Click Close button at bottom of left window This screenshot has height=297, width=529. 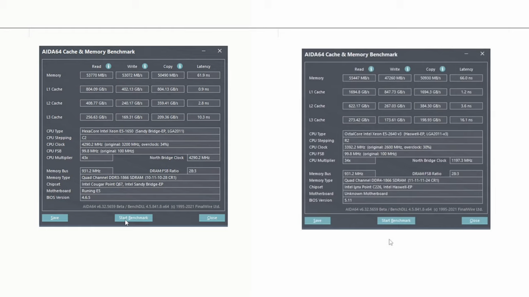coord(212,218)
